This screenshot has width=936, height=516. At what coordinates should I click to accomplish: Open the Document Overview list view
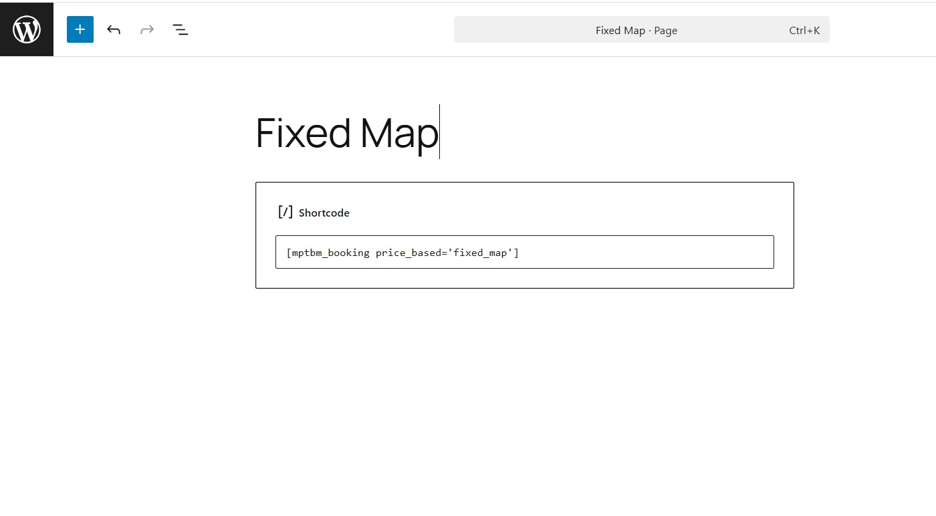point(181,29)
